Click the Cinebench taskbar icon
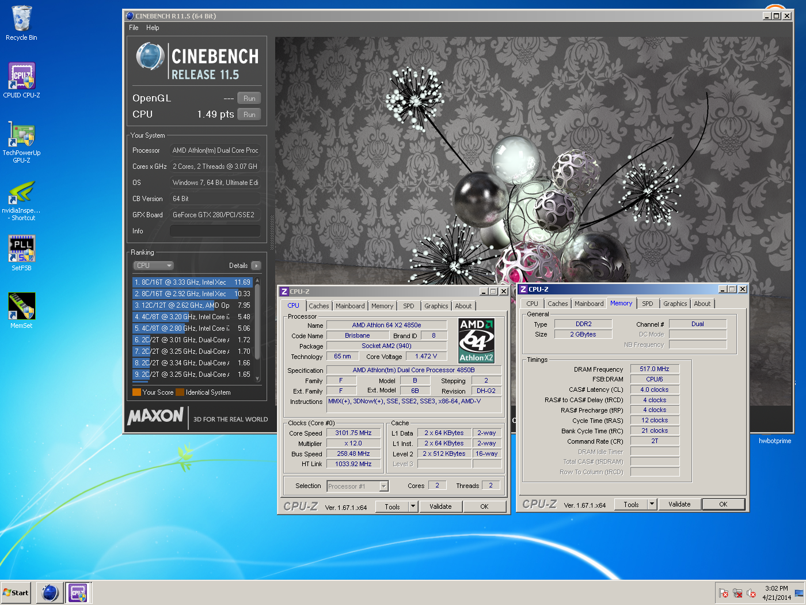The height and width of the screenshot is (605, 806). [x=50, y=592]
